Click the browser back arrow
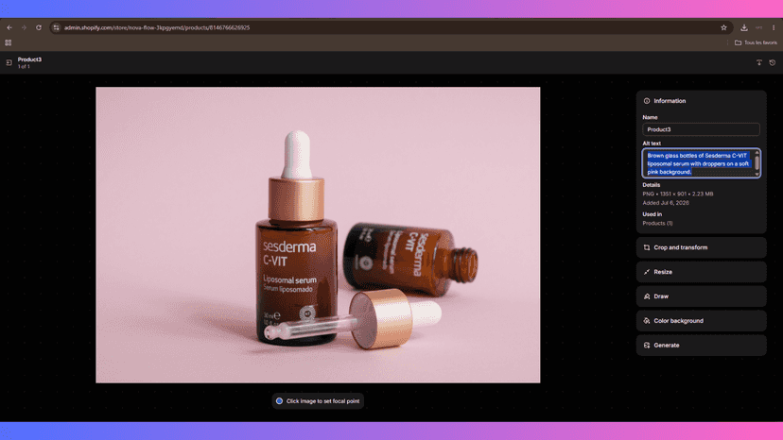 9,28
